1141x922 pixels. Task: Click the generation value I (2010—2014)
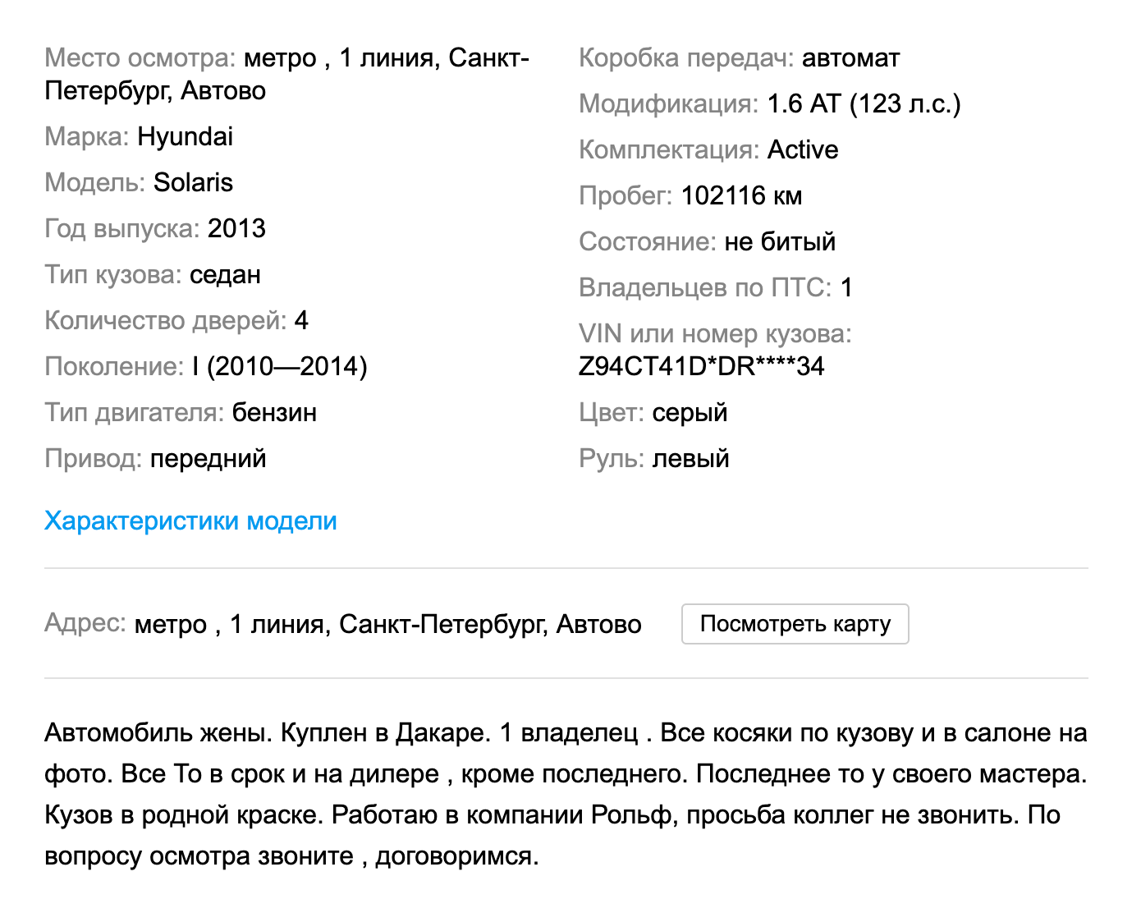pos(280,366)
